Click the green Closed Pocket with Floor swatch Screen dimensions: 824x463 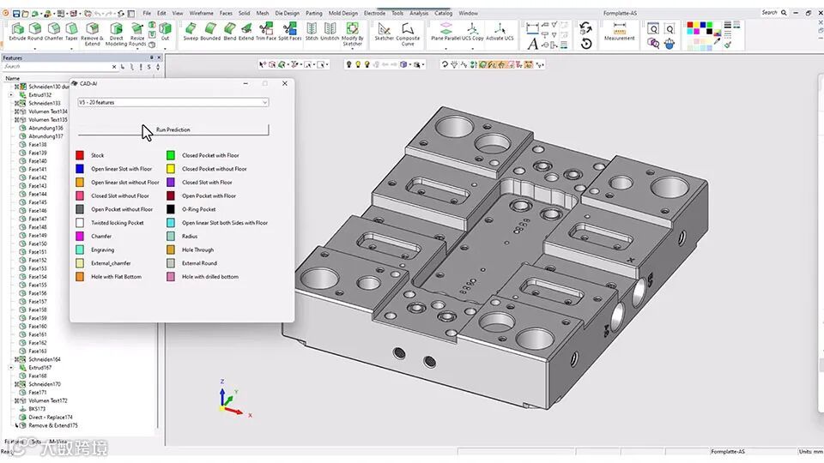point(171,155)
